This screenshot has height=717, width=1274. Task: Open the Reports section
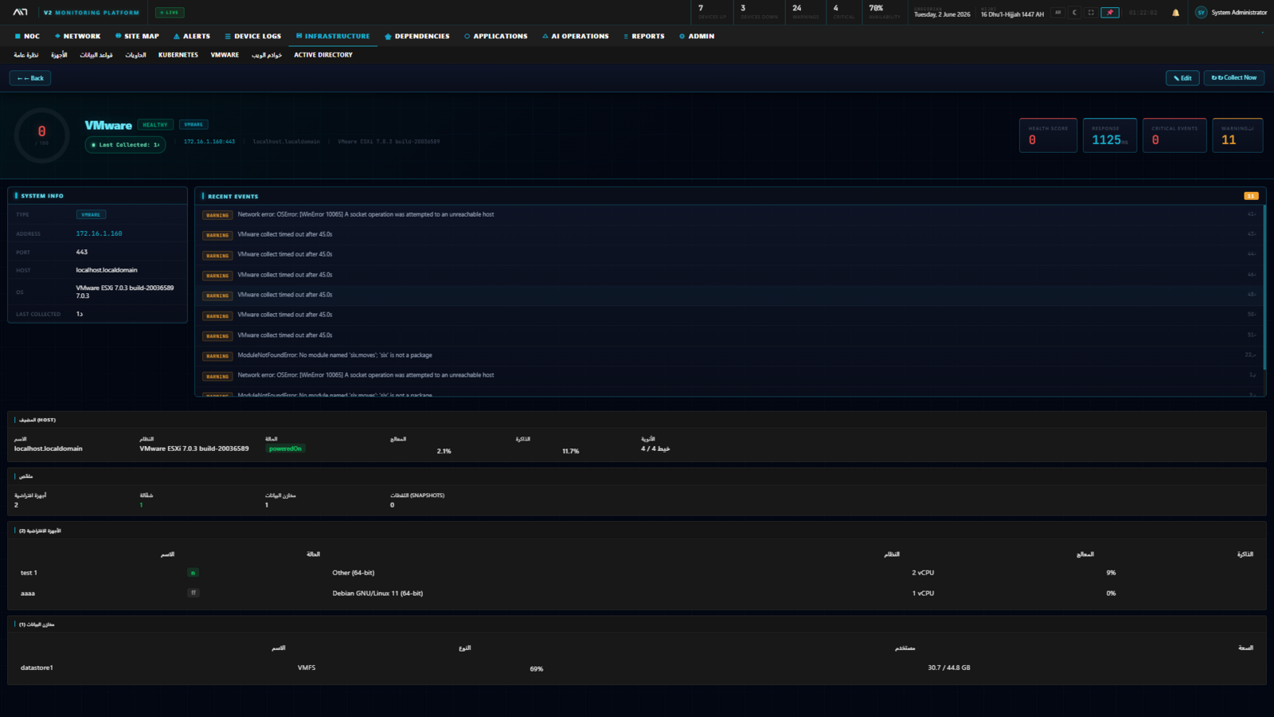pos(644,36)
